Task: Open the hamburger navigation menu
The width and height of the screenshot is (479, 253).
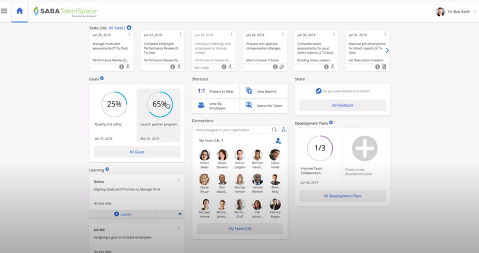Action: point(4,11)
